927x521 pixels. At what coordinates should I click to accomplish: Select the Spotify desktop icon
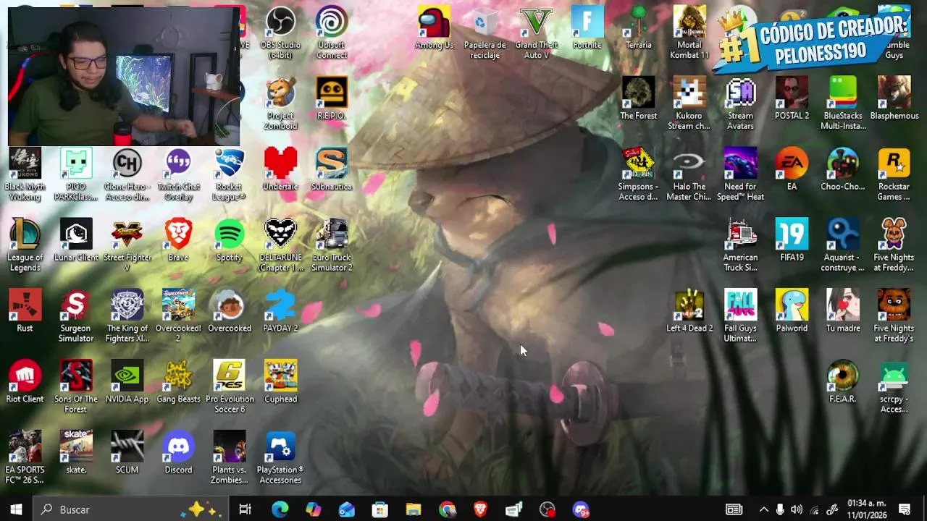click(230, 240)
